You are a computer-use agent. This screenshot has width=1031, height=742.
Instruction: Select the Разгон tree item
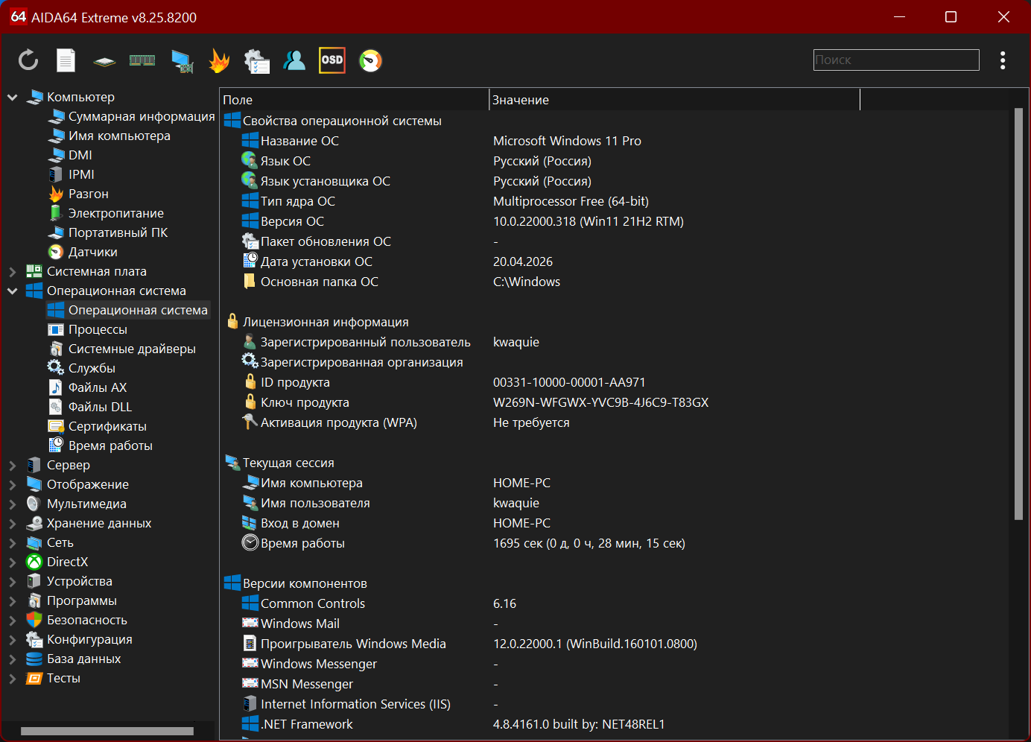point(78,194)
